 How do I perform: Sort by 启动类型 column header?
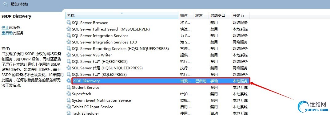(220, 16)
